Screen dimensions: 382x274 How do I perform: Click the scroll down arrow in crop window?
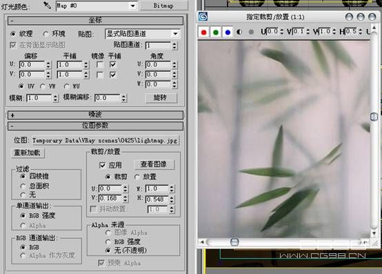coord(374,233)
